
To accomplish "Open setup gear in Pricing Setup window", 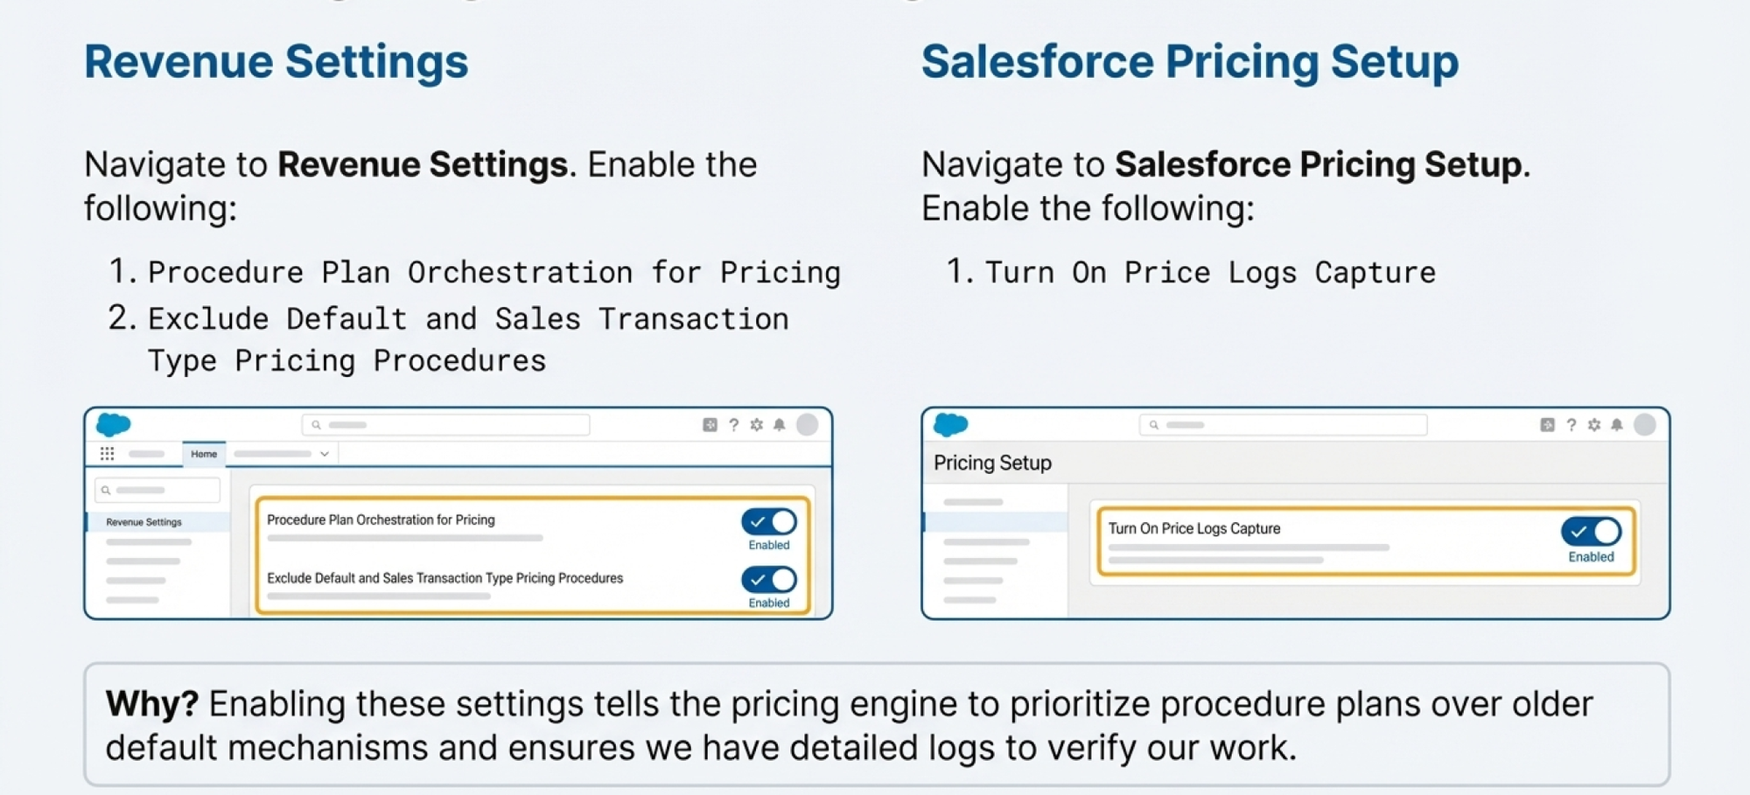I will pos(1593,425).
